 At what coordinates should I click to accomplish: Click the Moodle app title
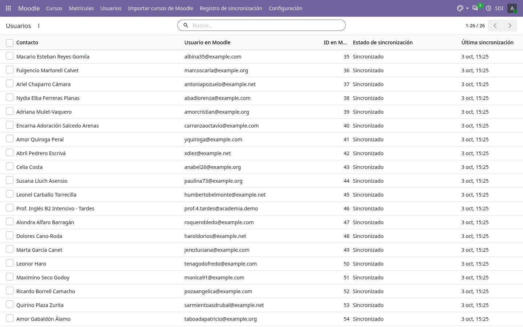click(x=29, y=8)
